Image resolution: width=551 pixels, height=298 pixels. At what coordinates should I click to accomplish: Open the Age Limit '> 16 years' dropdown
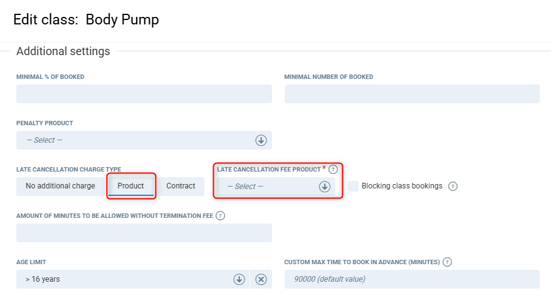[x=125, y=279]
